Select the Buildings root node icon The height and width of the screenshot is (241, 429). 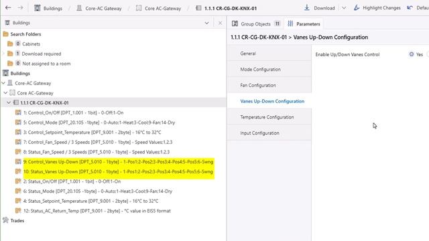click(x=5, y=73)
